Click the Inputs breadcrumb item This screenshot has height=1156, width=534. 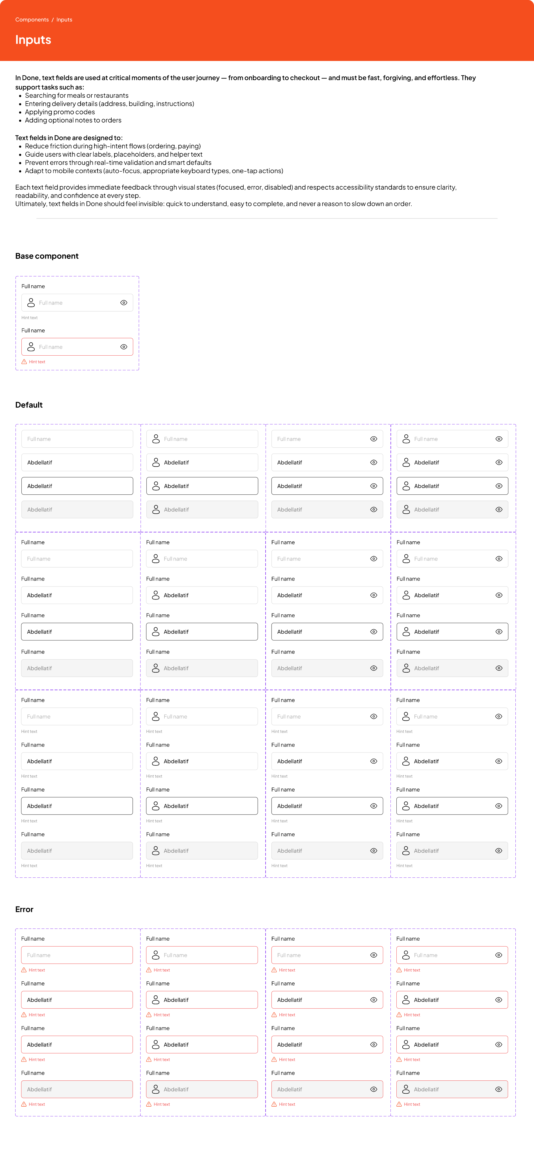click(64, 20)
